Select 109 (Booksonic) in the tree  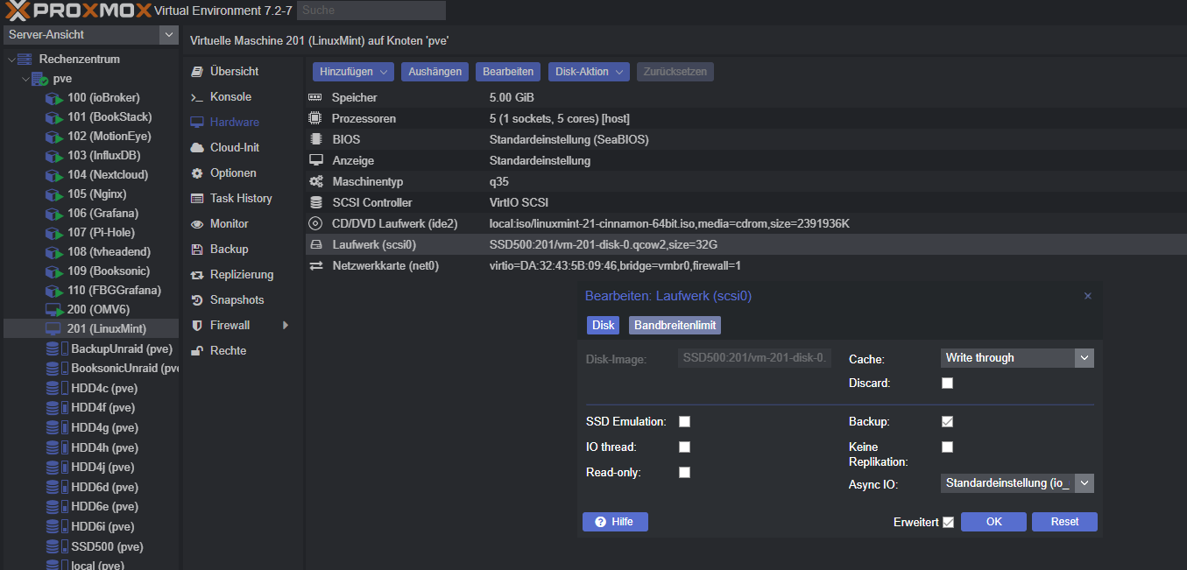point(91,271)
